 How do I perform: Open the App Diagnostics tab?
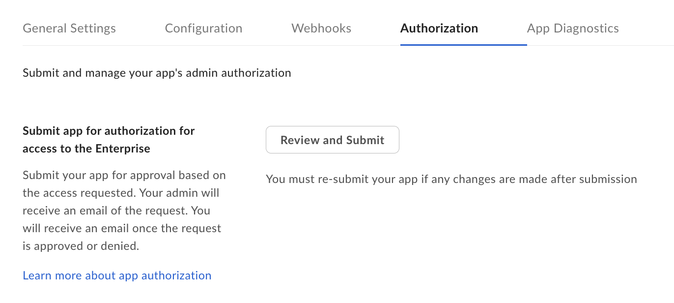click(x=573, y=29)
